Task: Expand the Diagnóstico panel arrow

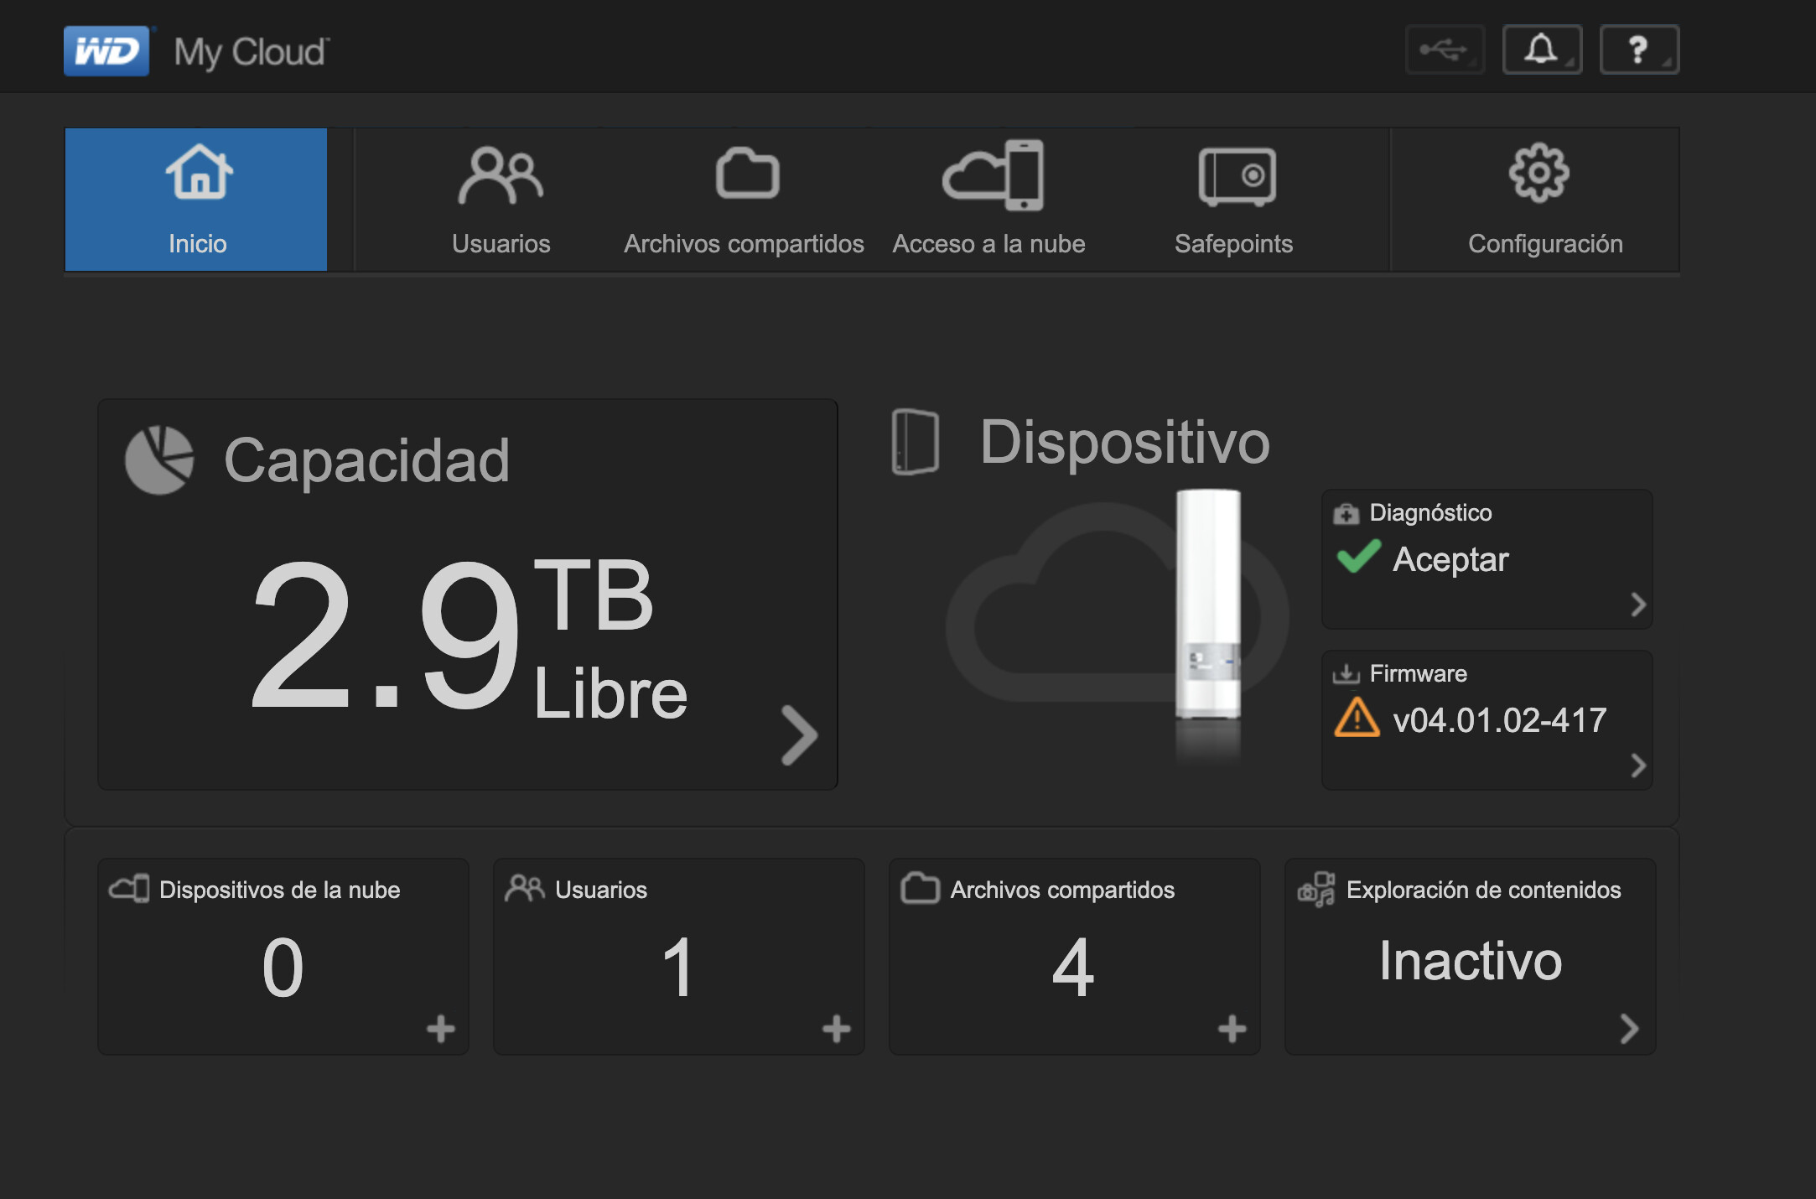Action: (x=1638, y=605)
